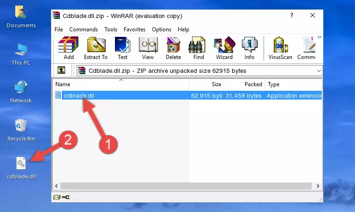Click the Add toolbar icon
The width and height of the screenshot is (355, 212).
68,48
